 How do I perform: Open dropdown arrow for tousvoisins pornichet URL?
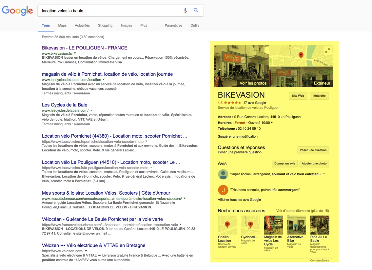[x=146, y=141]
